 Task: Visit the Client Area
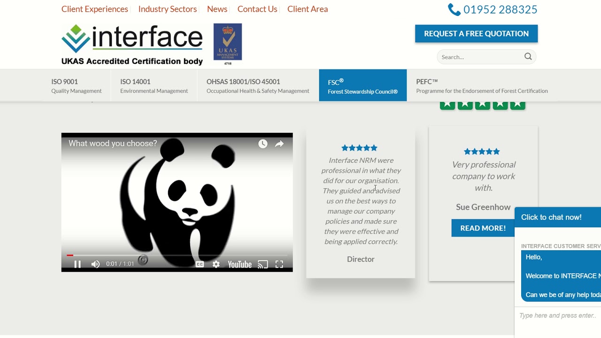click(308, 9)
